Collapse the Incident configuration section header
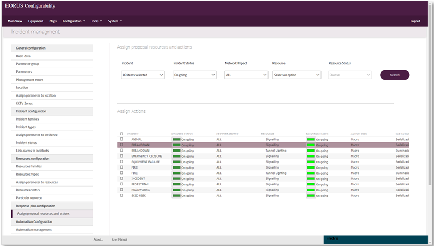This screenshot has height=246, width=434. click(52, 111)
